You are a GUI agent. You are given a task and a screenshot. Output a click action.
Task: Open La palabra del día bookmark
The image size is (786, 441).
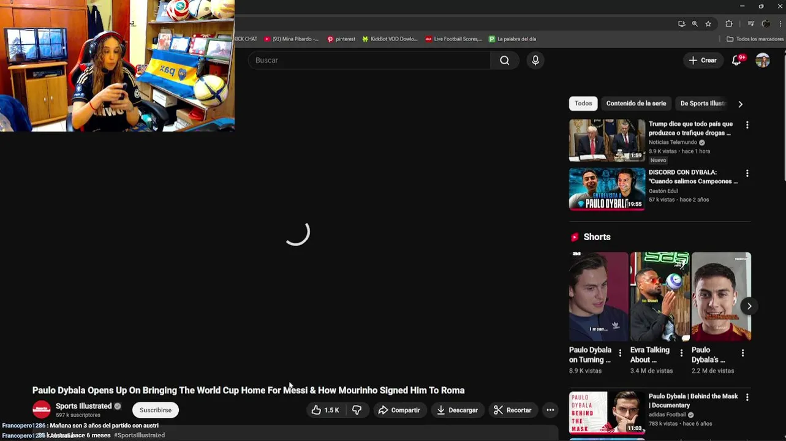pyautogui.click(x=512, y=39)
